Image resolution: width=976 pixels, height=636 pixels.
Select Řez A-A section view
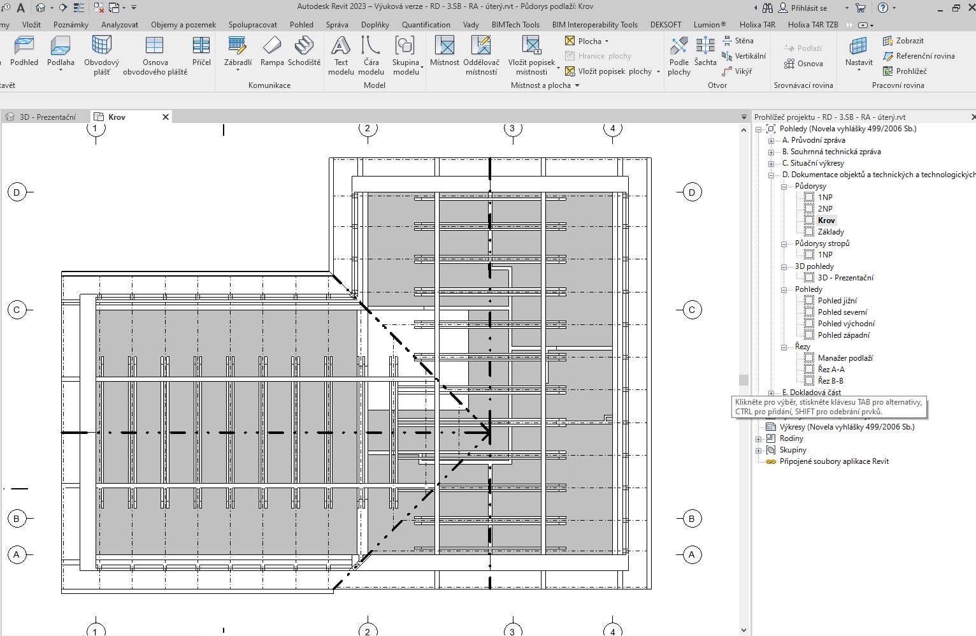click(831, 370)
